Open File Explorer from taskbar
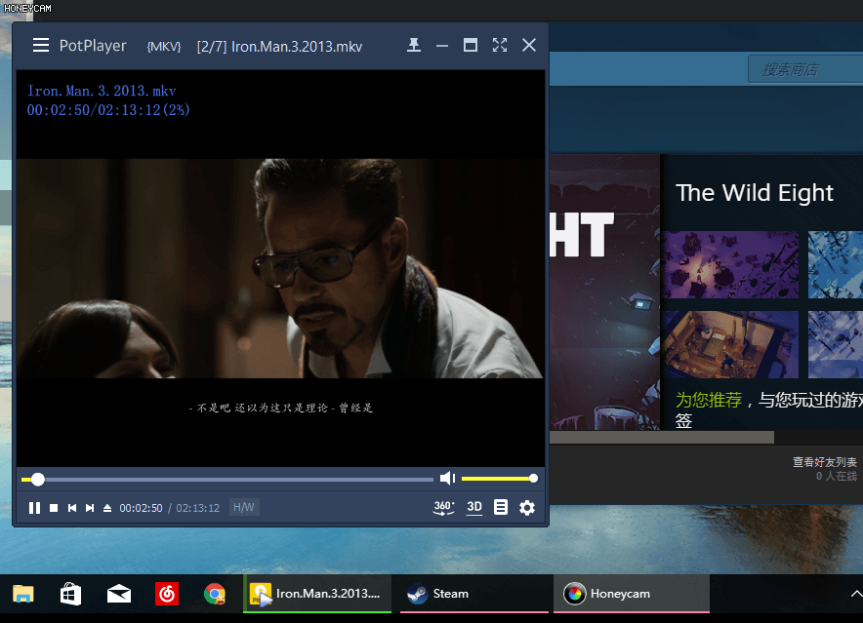Viewport: 863px width, 623px height. [23, 594]
